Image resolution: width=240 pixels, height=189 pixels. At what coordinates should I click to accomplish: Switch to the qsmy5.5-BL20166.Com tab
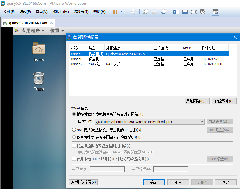[28, 23]
